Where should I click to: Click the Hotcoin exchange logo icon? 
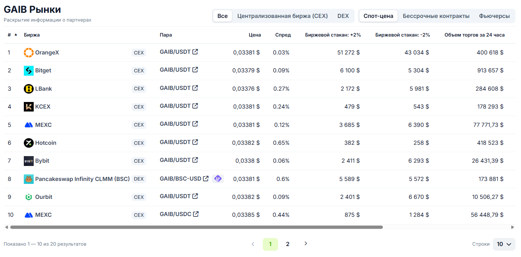pos(29,143)
